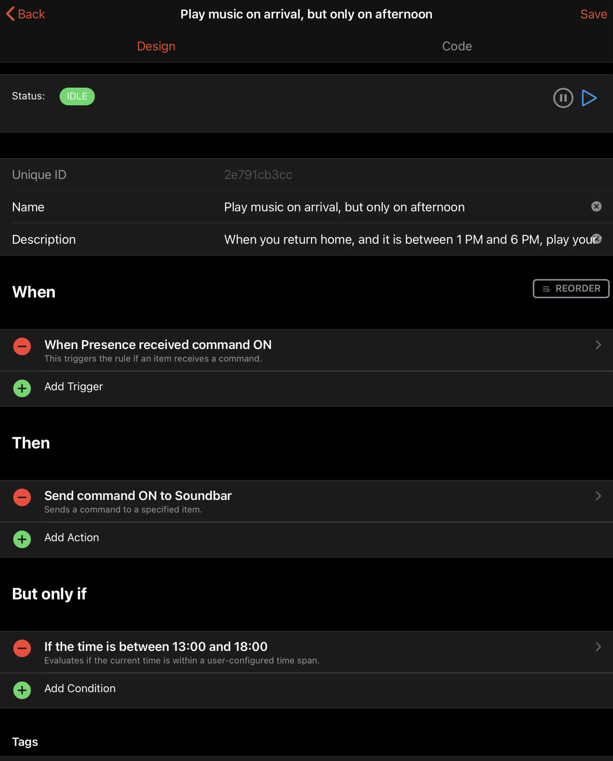Save the rule
This screenshot has height=761, width=613.
click(x=593, y=14)
